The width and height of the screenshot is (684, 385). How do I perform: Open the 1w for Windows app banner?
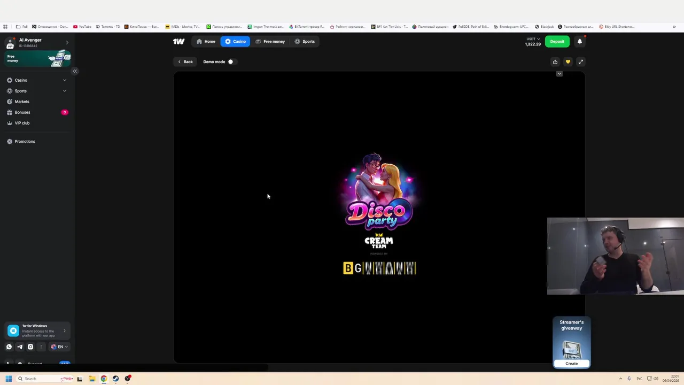coord(37,331)
